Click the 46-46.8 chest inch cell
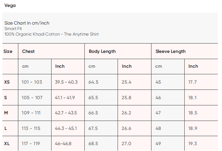222x151 pixels. click(x=64, y=143)
